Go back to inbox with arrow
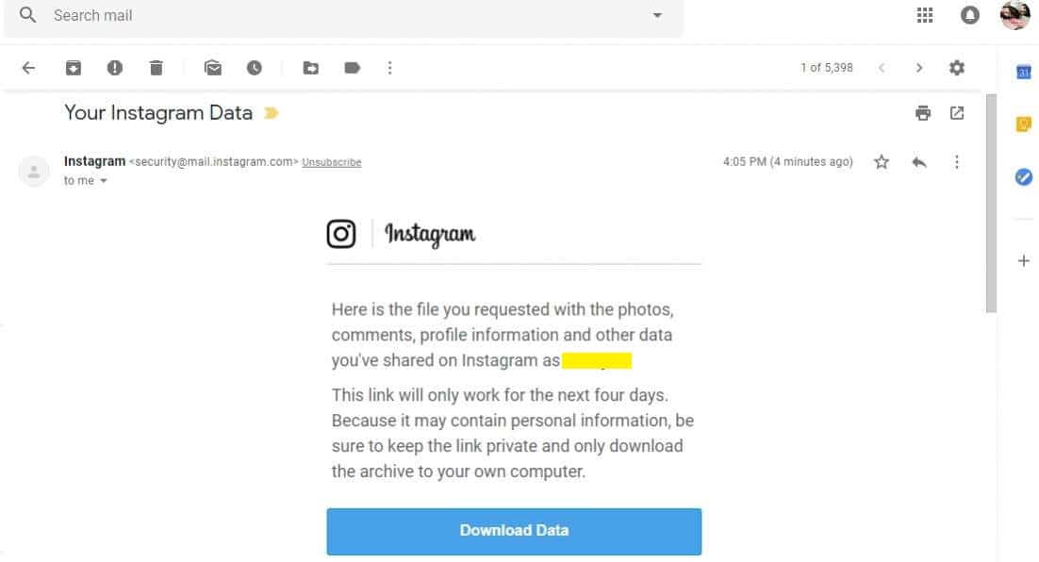 click(28, 68)
